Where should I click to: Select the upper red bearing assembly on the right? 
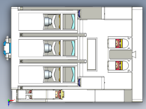click(119, 44)
